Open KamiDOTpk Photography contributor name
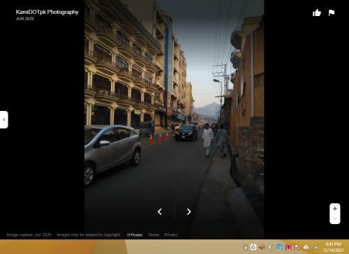Screen dimensions: 349x254 click(x=47, y=12)
